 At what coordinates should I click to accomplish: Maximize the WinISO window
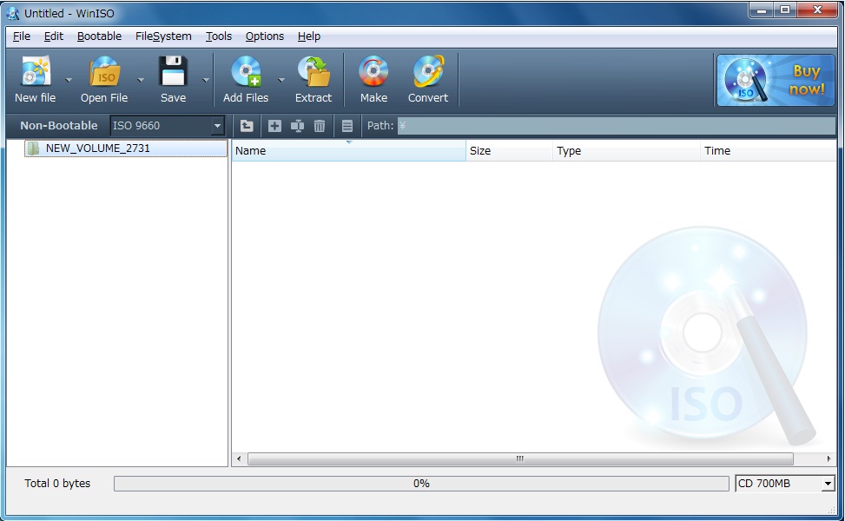(785, 10)
